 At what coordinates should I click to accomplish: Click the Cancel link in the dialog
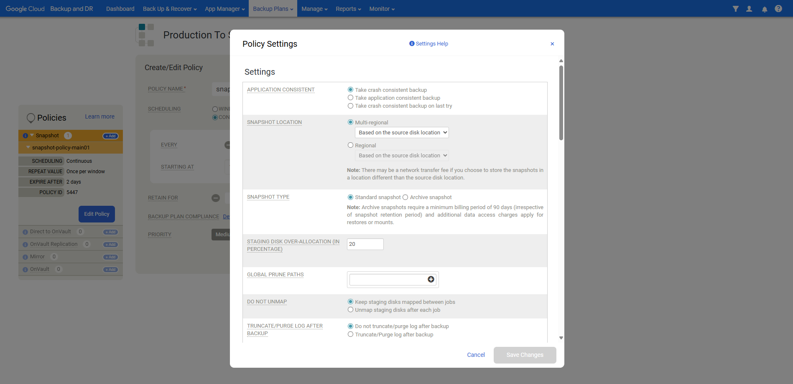(476, 355)
